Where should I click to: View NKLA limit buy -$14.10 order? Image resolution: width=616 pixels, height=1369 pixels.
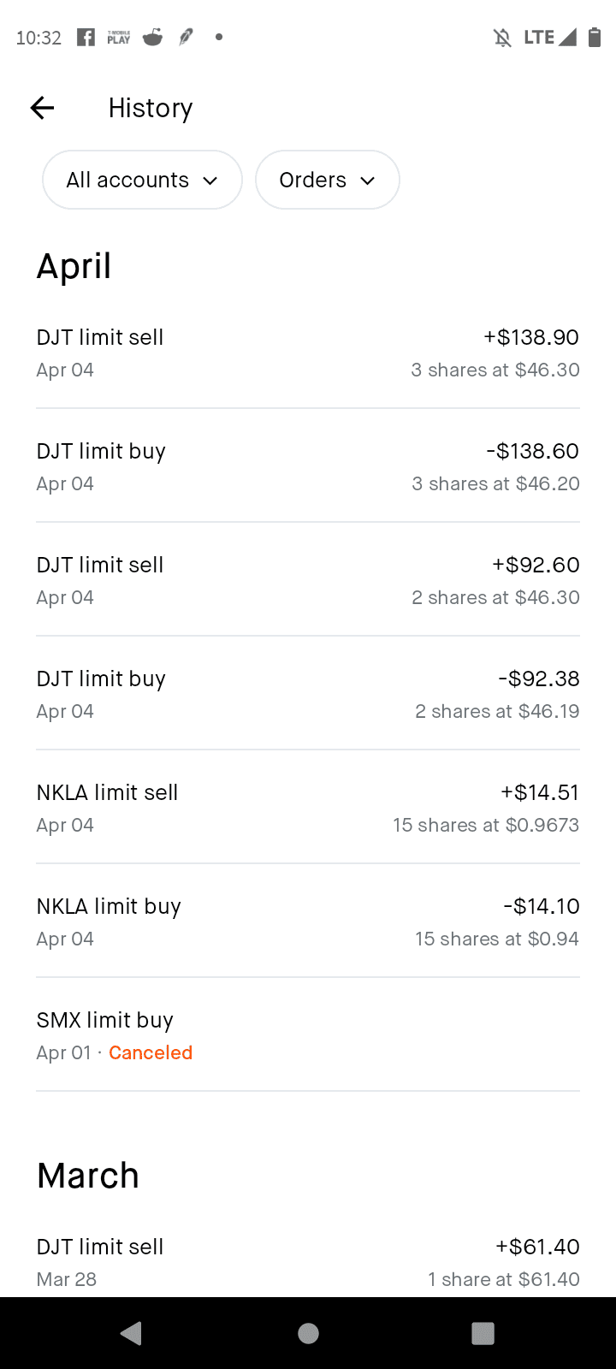coord(308,922)
